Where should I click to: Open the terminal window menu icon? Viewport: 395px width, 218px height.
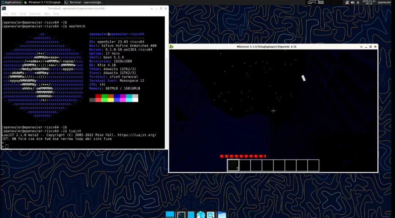(4, 8)
